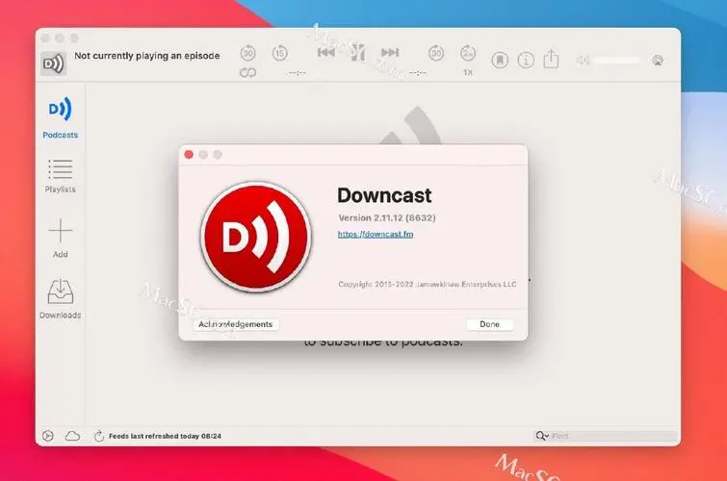The image size is (727, 481).
Task: Open the share menu
Action: pos(551,60)
